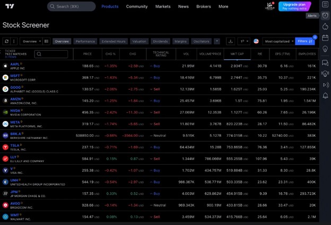Open the three-dot screener options menu
The width and height of the screenshot is (331, 225).
click(x=14, y=41)
